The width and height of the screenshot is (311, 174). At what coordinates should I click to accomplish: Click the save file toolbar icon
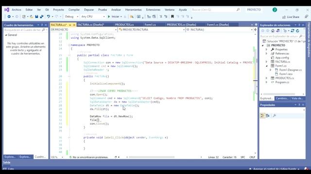point(37,17)
